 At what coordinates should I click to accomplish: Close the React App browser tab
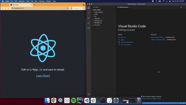(x=31, y=5)
